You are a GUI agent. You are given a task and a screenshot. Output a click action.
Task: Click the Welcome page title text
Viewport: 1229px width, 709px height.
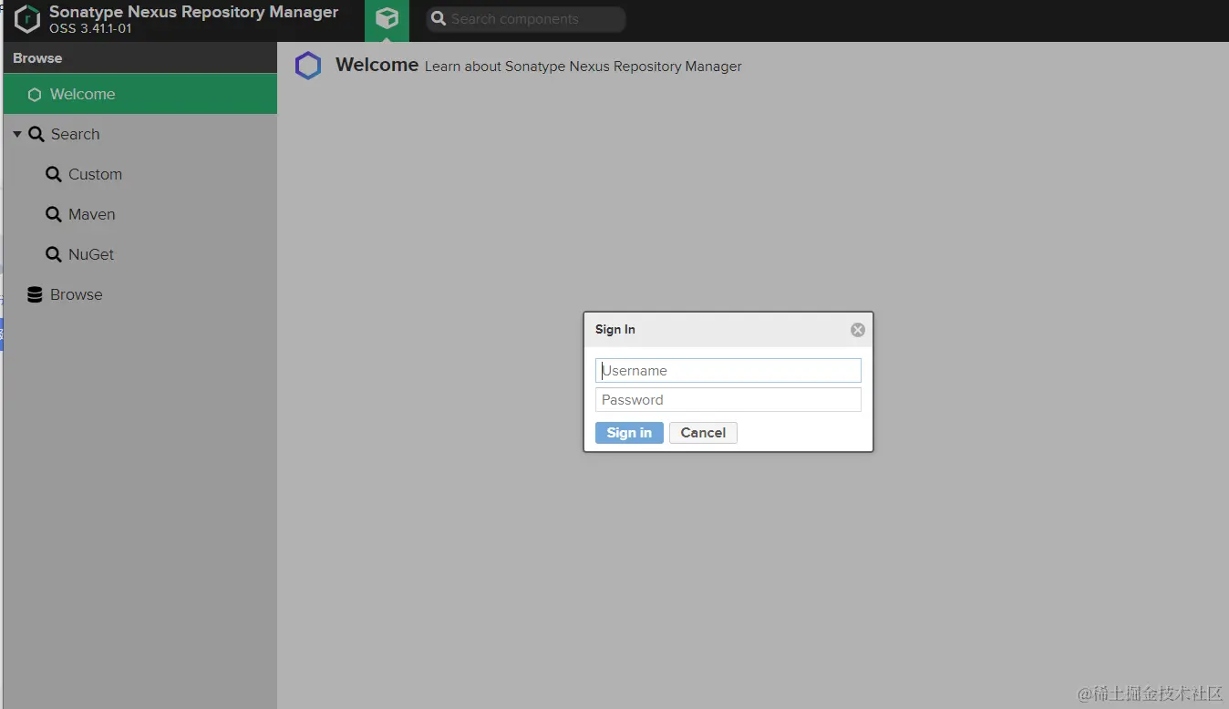pyautogui.click(x=377, y=65)
